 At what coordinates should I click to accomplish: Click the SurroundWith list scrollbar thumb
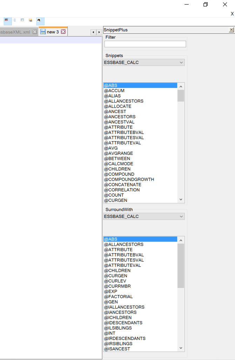point(181,266)
